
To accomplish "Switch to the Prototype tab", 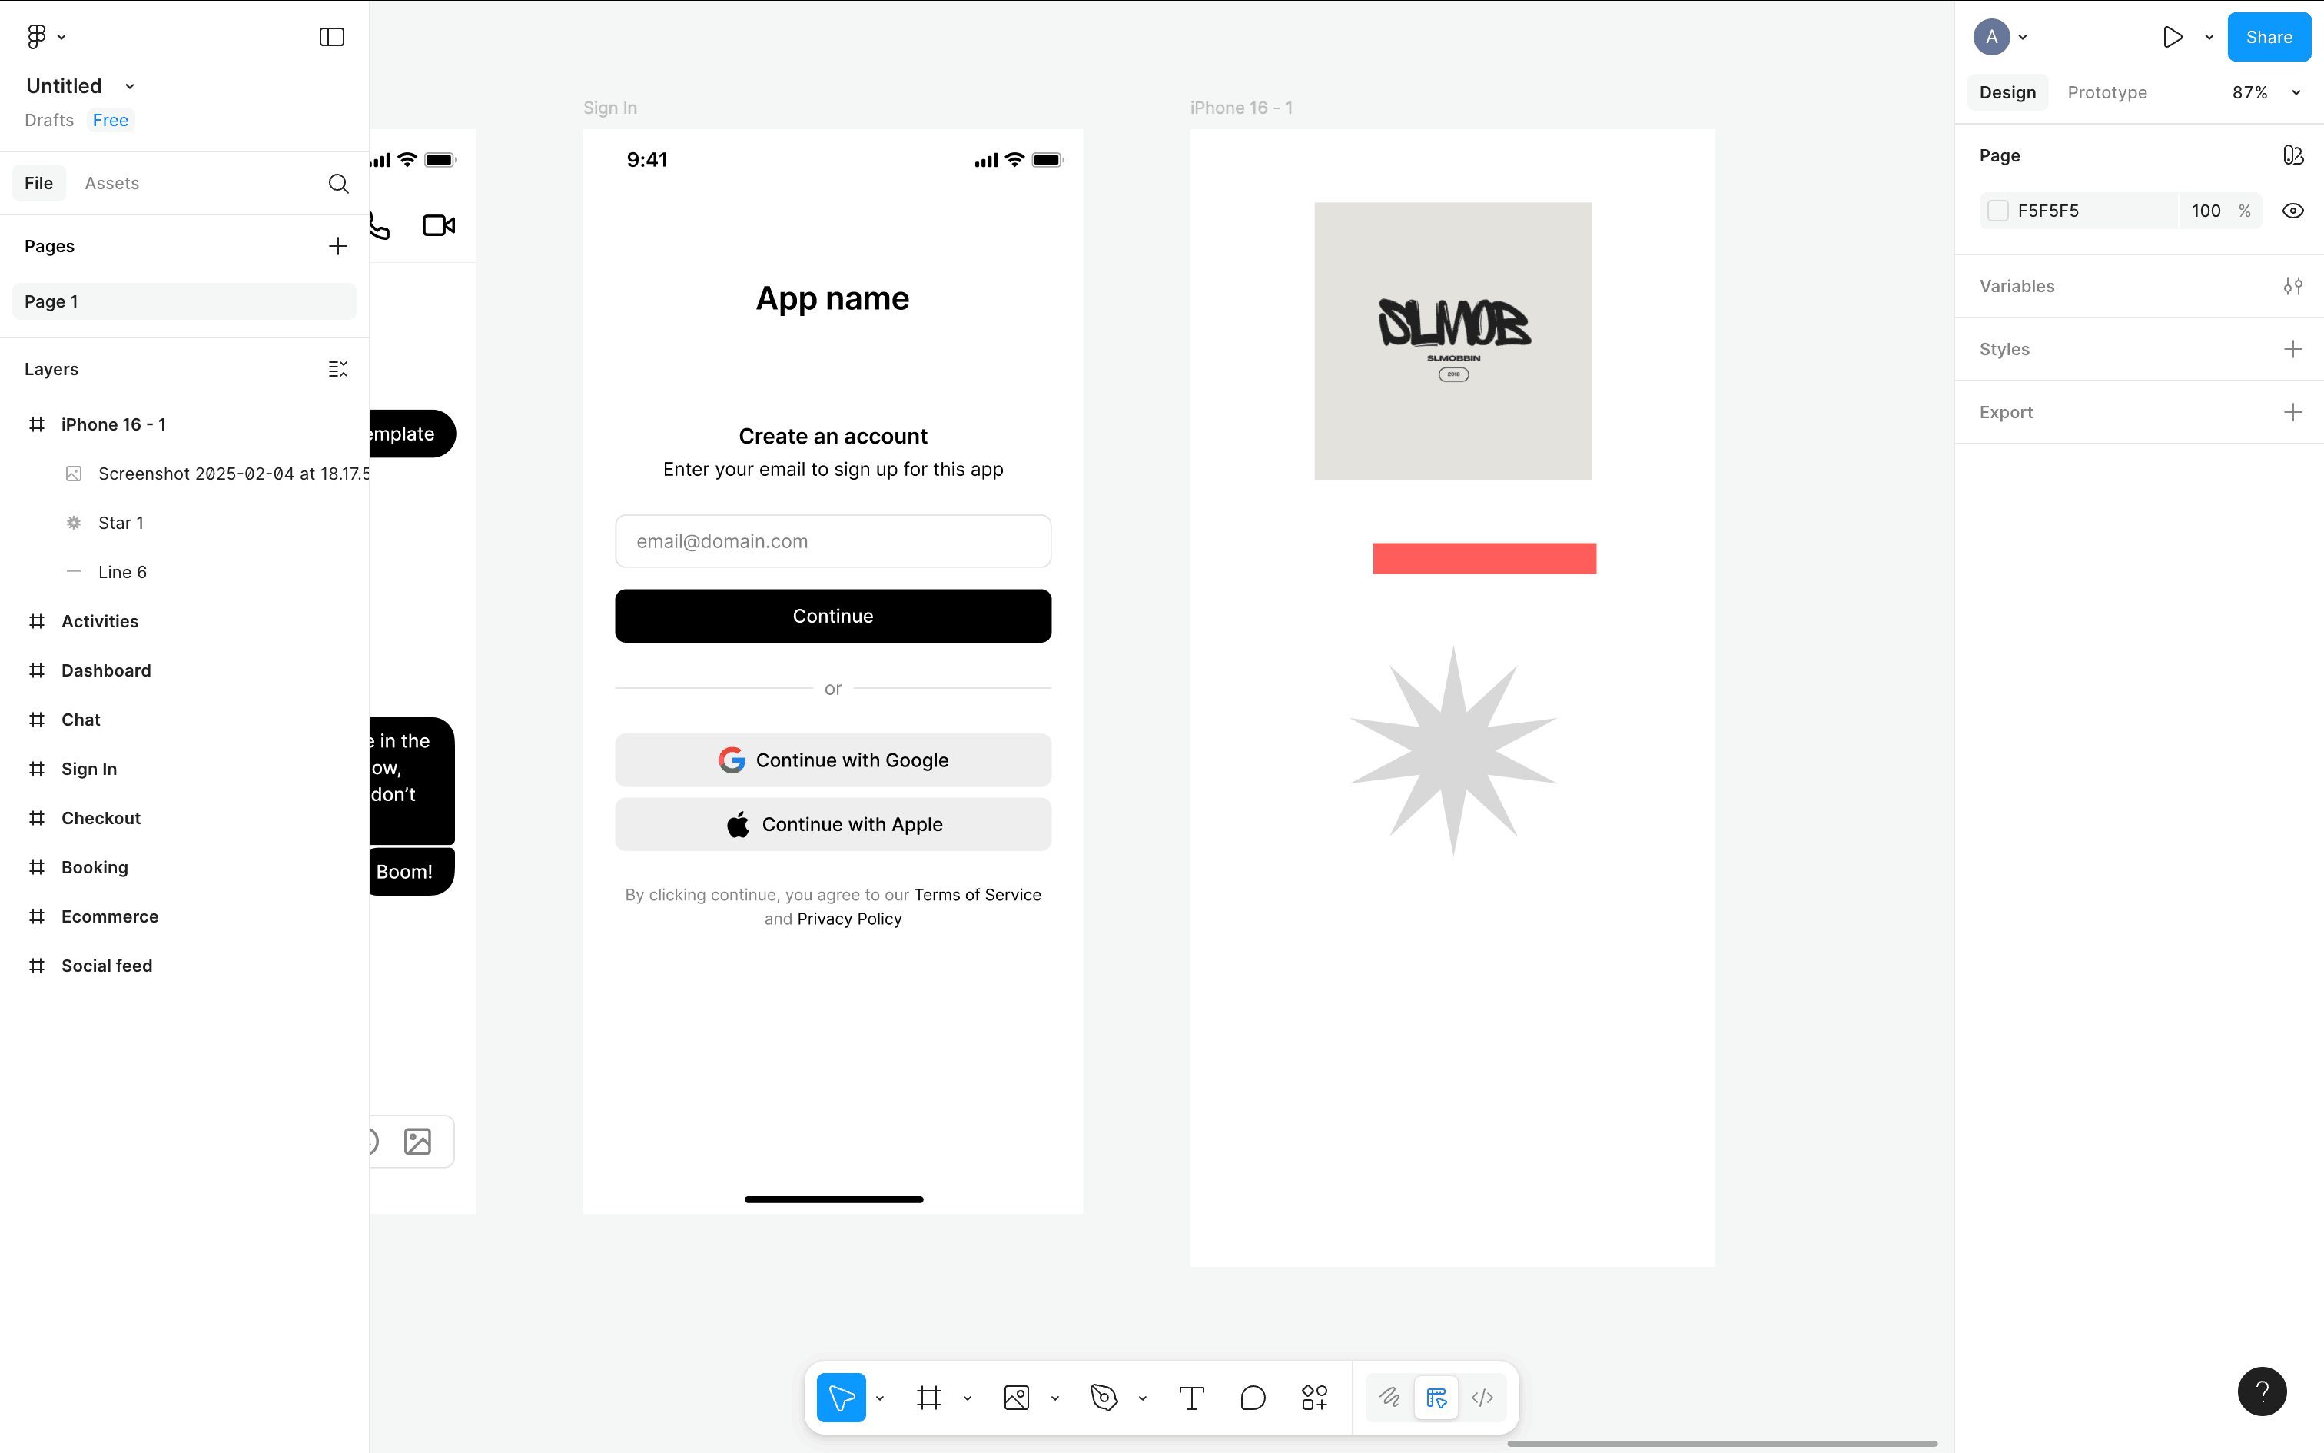I will coord(2107,92).
